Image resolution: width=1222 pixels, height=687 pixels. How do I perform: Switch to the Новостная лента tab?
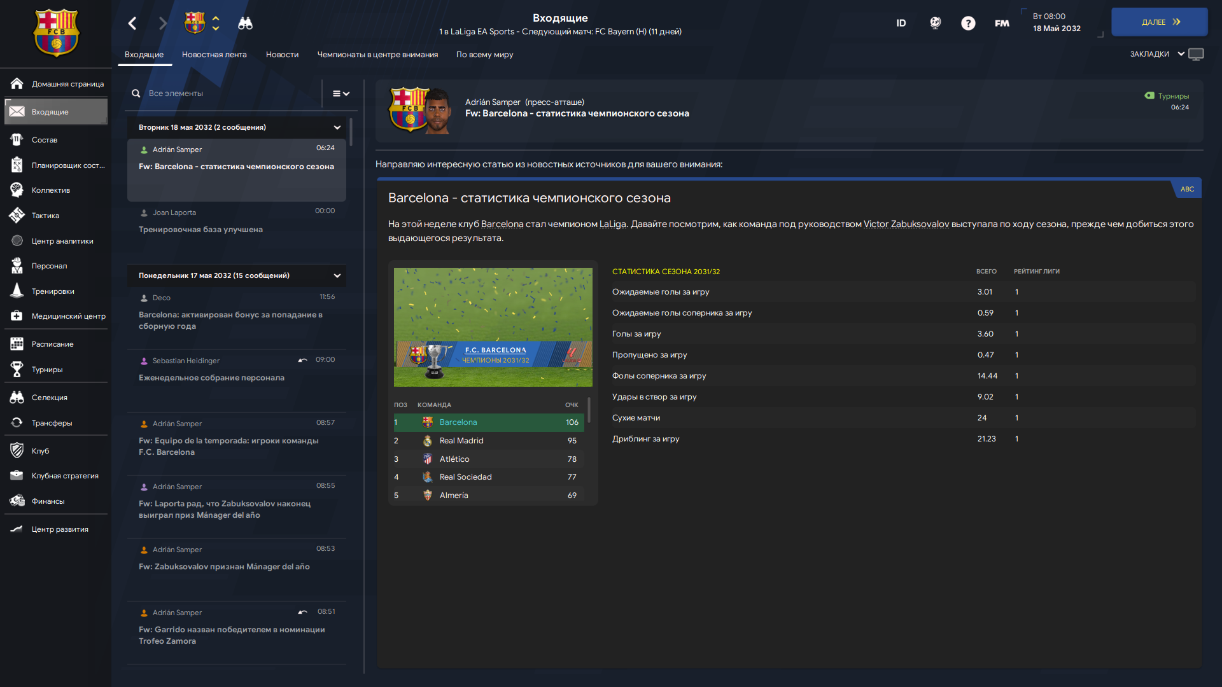pyautogui.click(x=214, y=55)
